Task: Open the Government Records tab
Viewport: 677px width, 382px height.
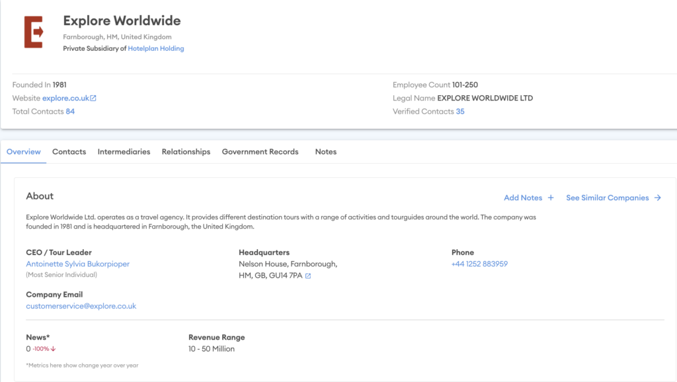Action: (260, 151)
